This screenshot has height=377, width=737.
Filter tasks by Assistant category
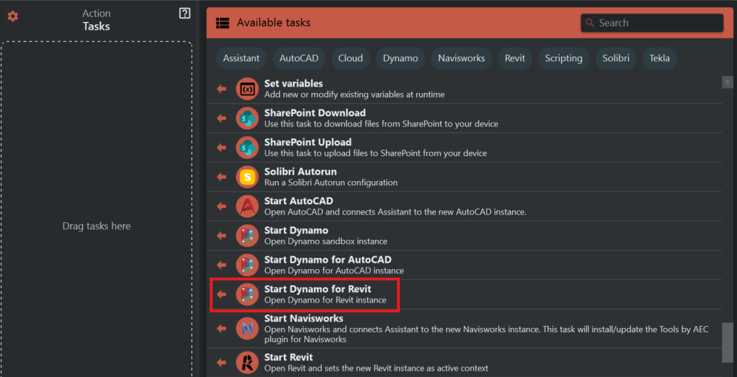(241, 59)
